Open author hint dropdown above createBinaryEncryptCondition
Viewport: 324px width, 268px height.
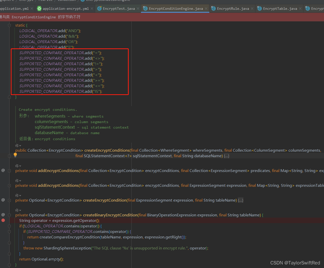[18, 210]
